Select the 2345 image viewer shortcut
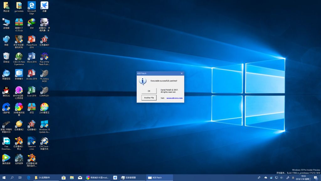This screenshot has height=181, width=321. point(44,108)
